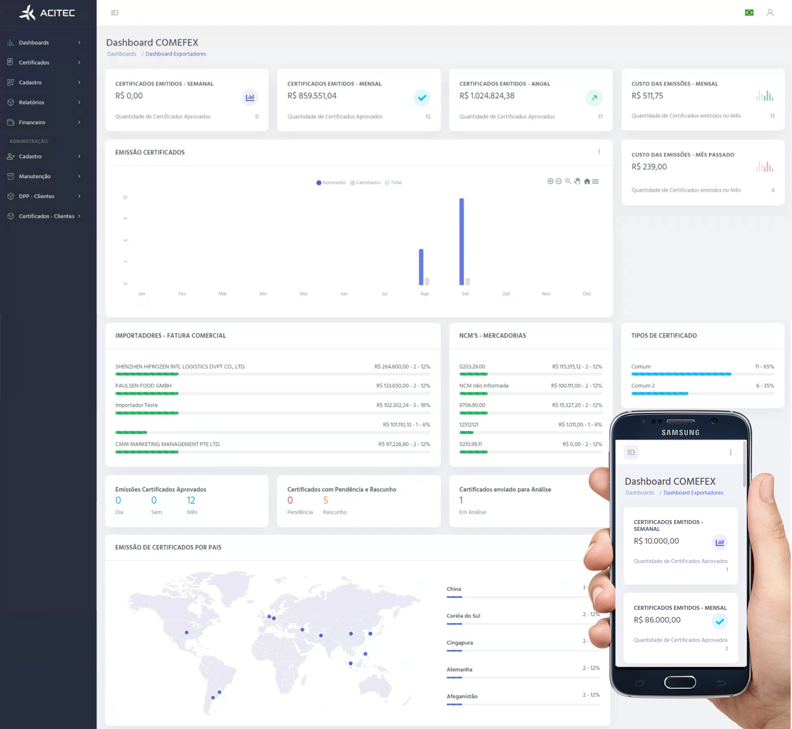Toggle Cancelados series in chart legend
The image size is (792, 729).
click(x=365, y=182)
